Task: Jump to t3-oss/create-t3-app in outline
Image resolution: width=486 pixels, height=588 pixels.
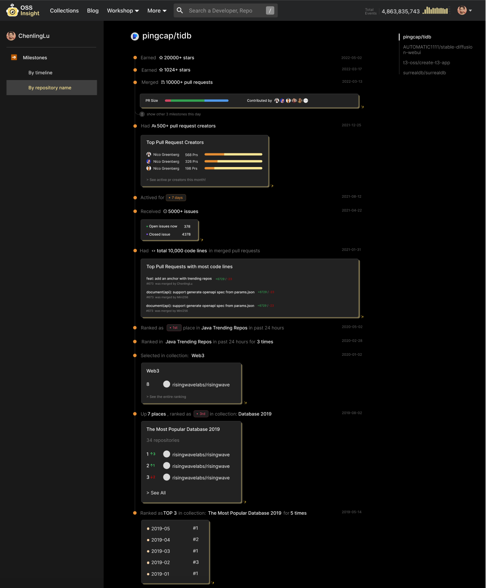Action: coord(426,63)
